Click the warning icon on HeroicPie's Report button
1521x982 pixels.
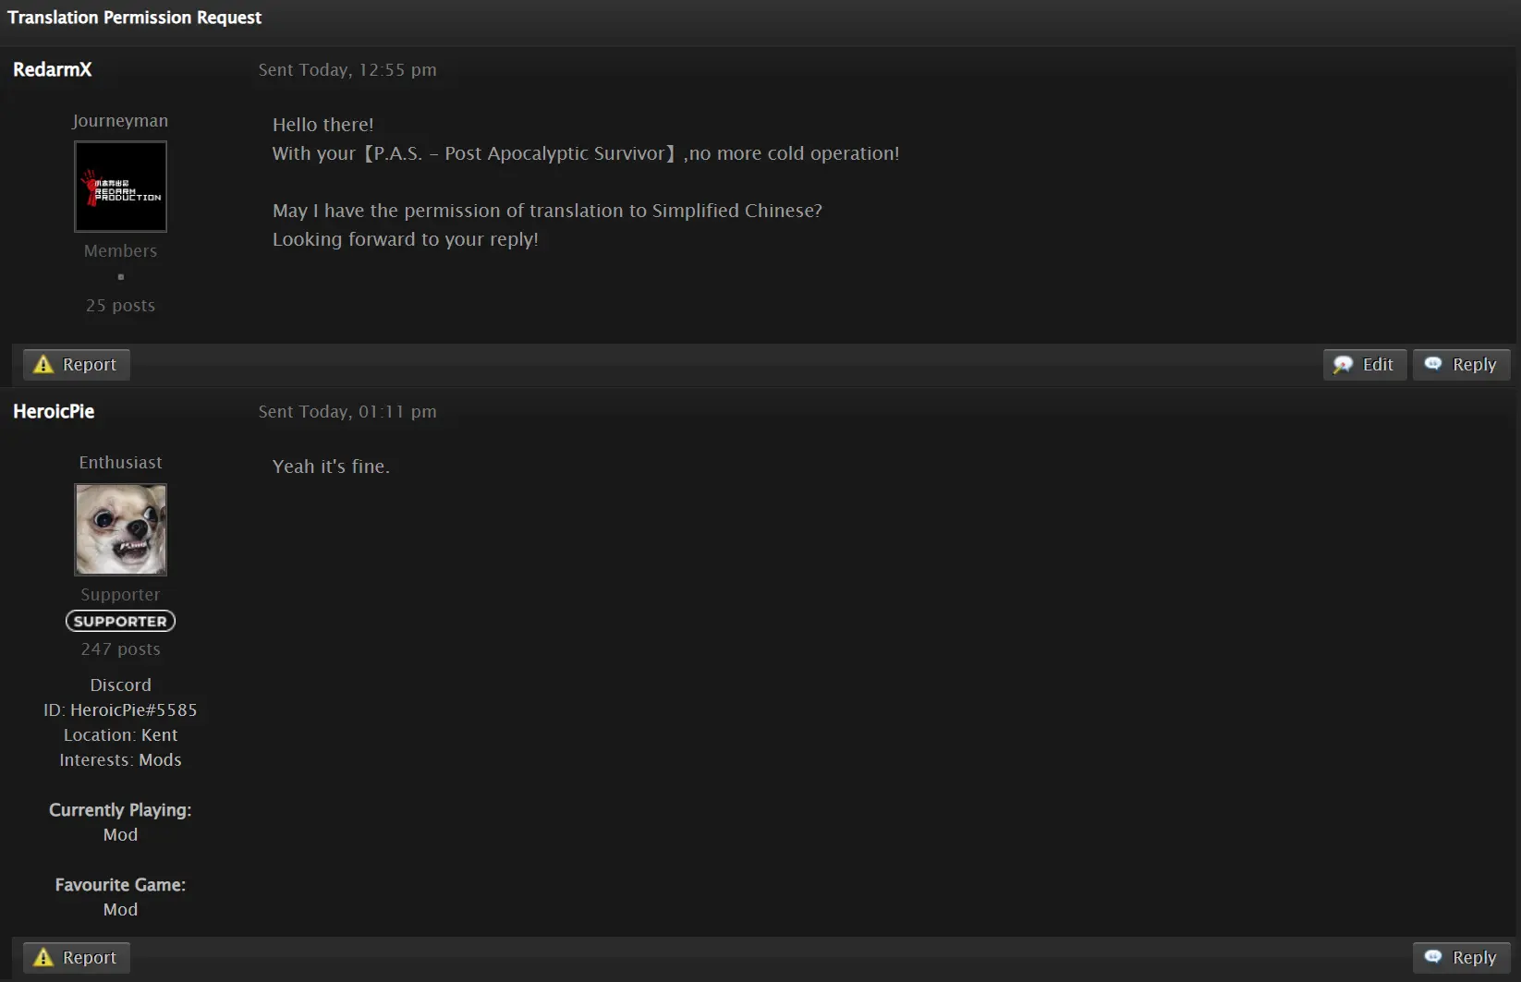click(x=43, y=958)
